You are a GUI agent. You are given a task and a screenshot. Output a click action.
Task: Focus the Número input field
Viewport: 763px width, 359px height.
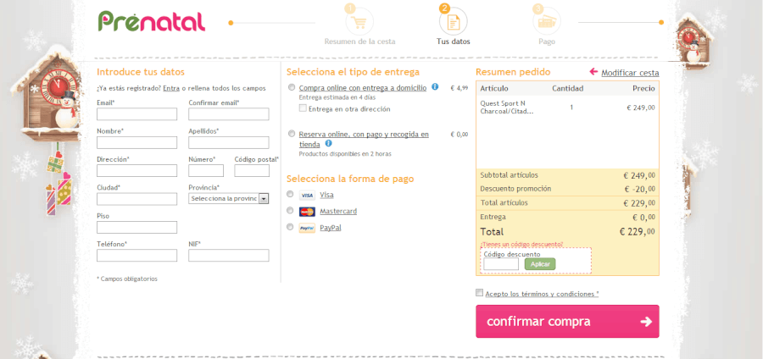[206, 170]
